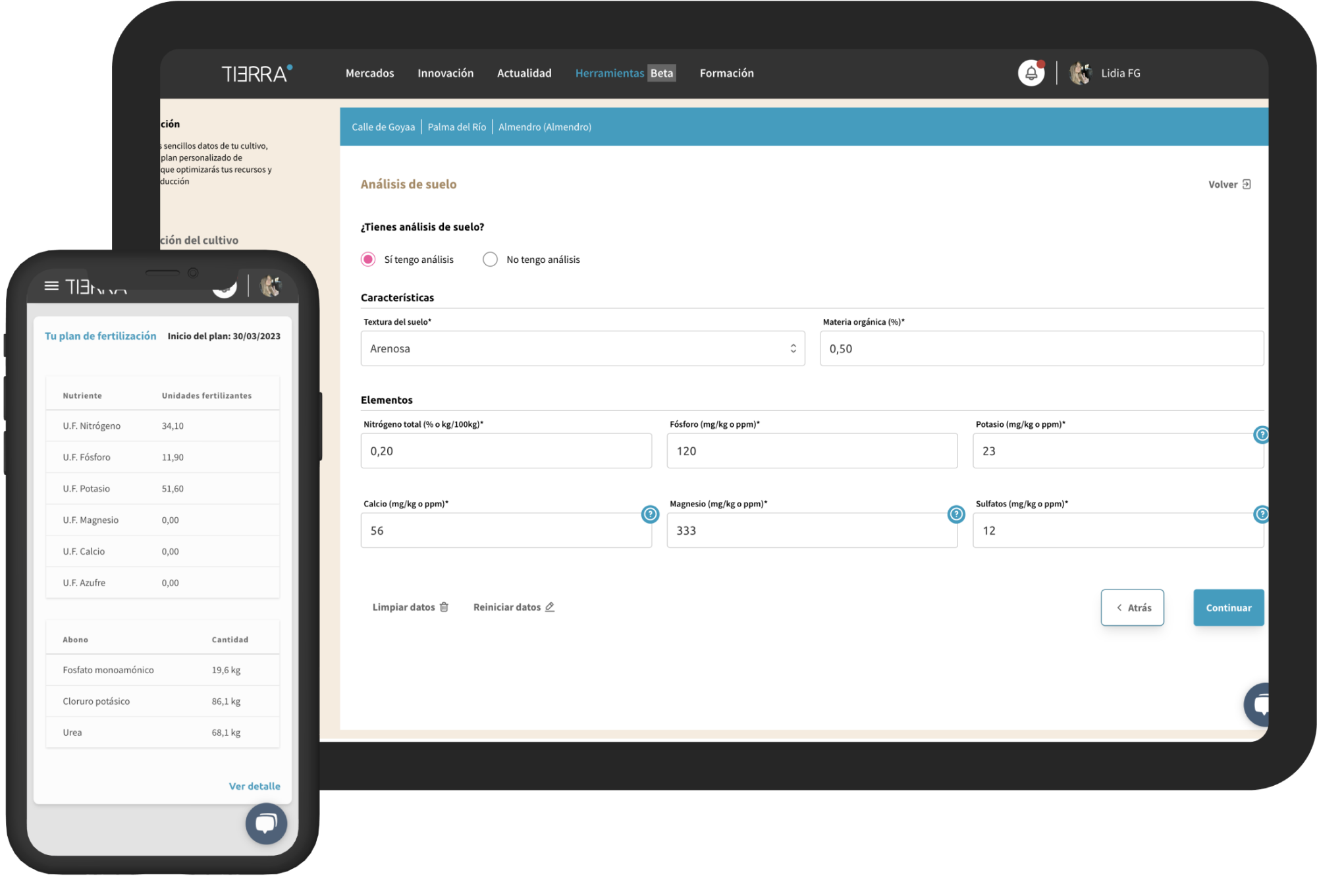
Task: Show help for Sulfatos field
Action: coord(1261,514)
